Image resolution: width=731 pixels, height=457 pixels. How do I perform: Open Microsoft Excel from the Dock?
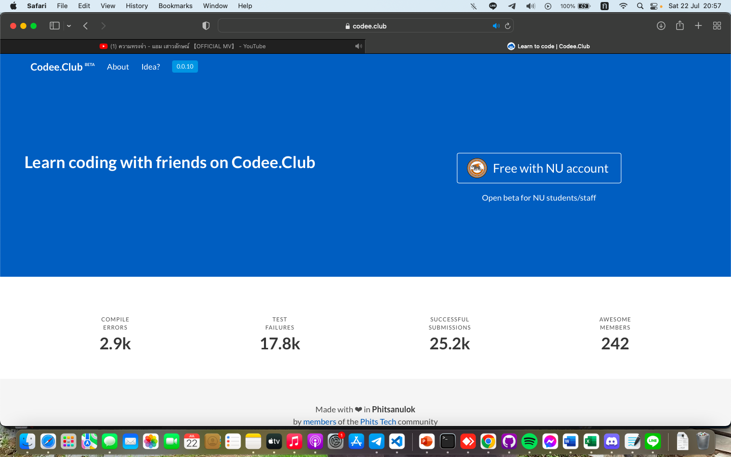click(x=591, y=441)
